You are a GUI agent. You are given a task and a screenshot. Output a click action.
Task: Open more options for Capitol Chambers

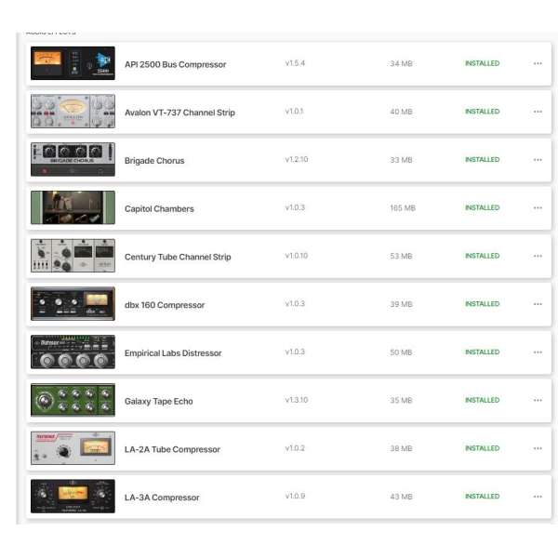coord(538,207)
